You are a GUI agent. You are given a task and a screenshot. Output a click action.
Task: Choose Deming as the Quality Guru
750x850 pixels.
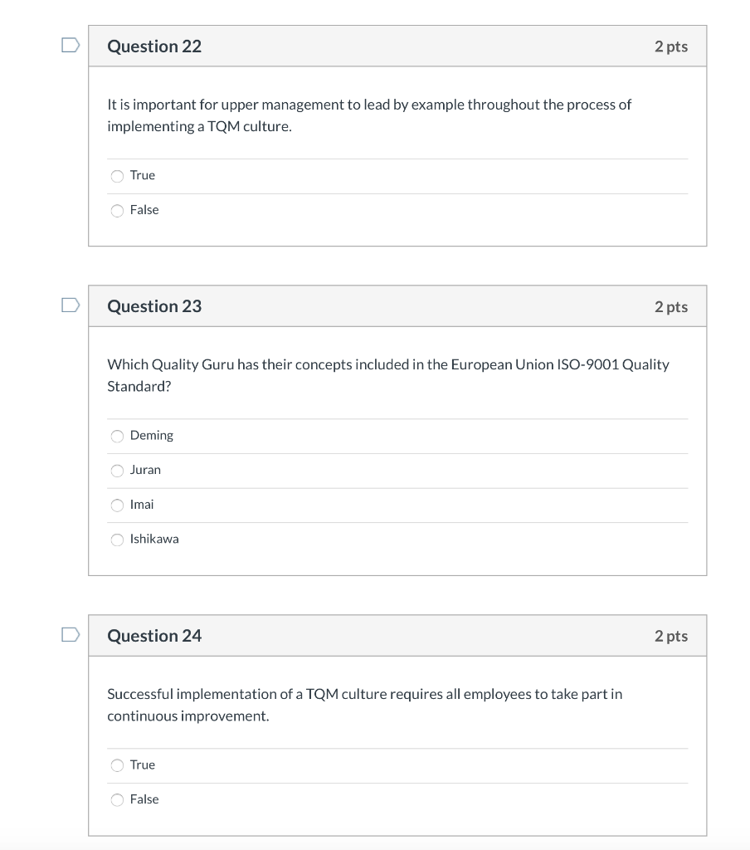[117, 435]
